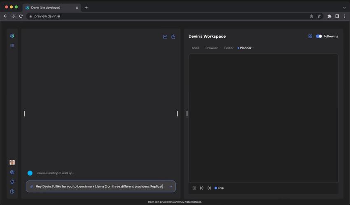Select the Planner tab
Viewport: 350px width, 205px height.
[245, 48]
